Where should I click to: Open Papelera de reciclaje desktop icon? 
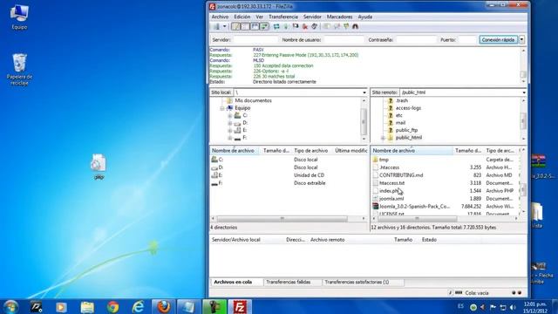tap(19, 70)
